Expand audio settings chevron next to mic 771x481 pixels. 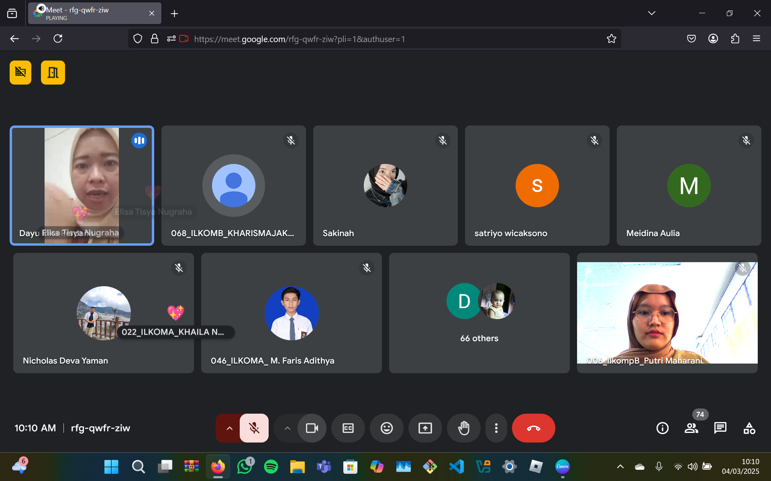229,428
